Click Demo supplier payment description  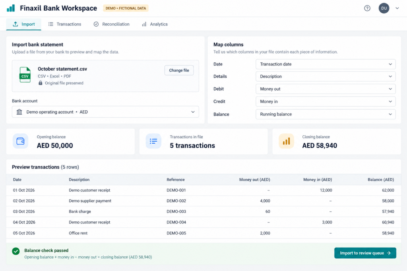[90, 201]
